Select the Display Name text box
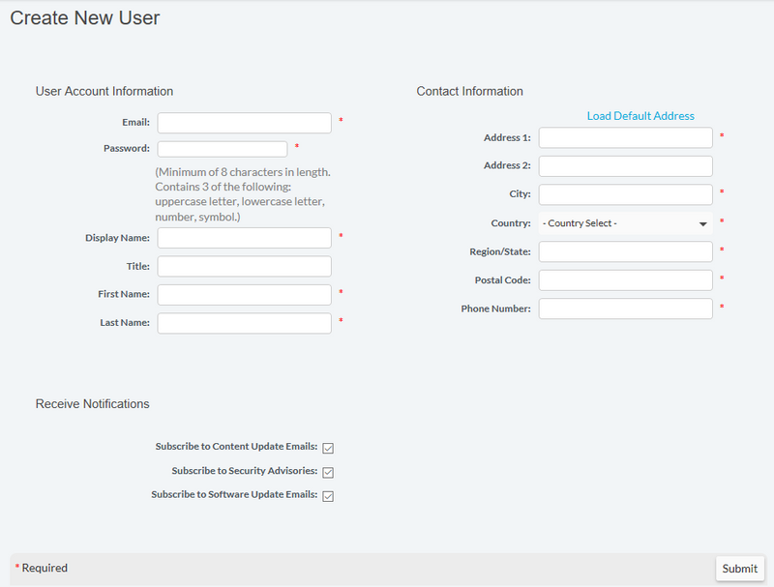The image size is (774, 587). pos(244,238)
